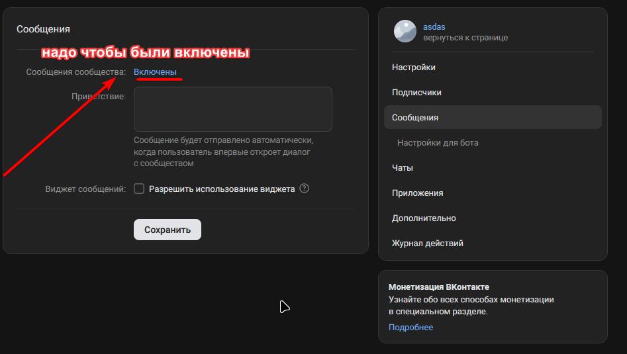Go to the Настройки section

click(x=414, y=67)
